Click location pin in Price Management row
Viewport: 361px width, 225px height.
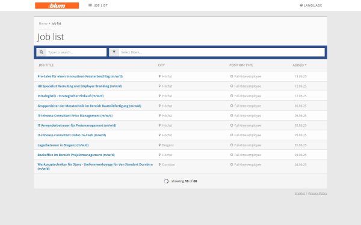point(159,115)
